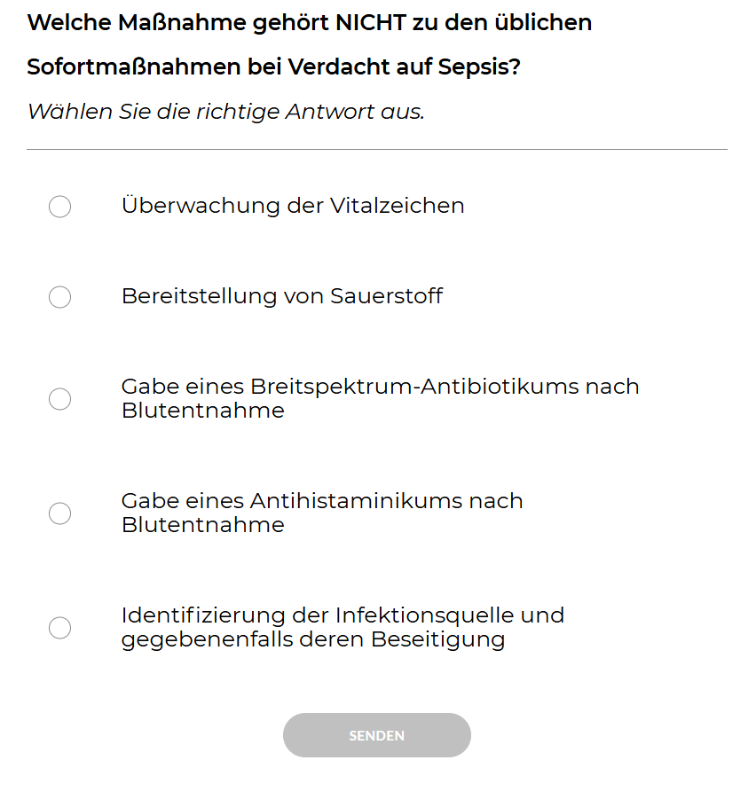The width and height of the screenshot is (756, 807).
Task: Select the Identifizierung der Infektionsquelle radio button
Action: 59,628
